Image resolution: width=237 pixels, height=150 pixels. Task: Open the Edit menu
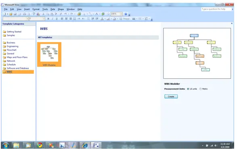[12, 9]
